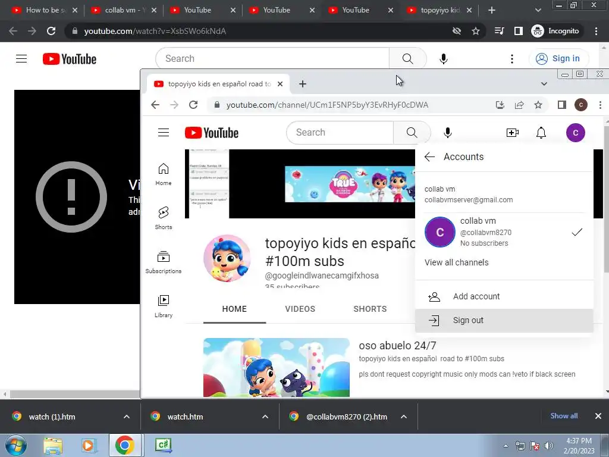This screenshot has height=457, width=609.
Task: Open Windows Media Player from the taskbar
Action: click(89, 446)
